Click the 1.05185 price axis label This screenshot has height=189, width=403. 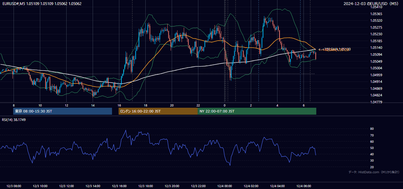click(376, 41)
